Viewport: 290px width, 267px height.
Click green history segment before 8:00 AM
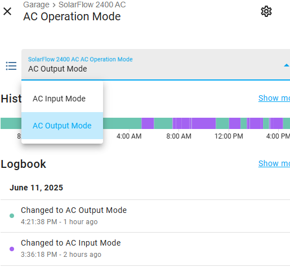click(163, 123)
